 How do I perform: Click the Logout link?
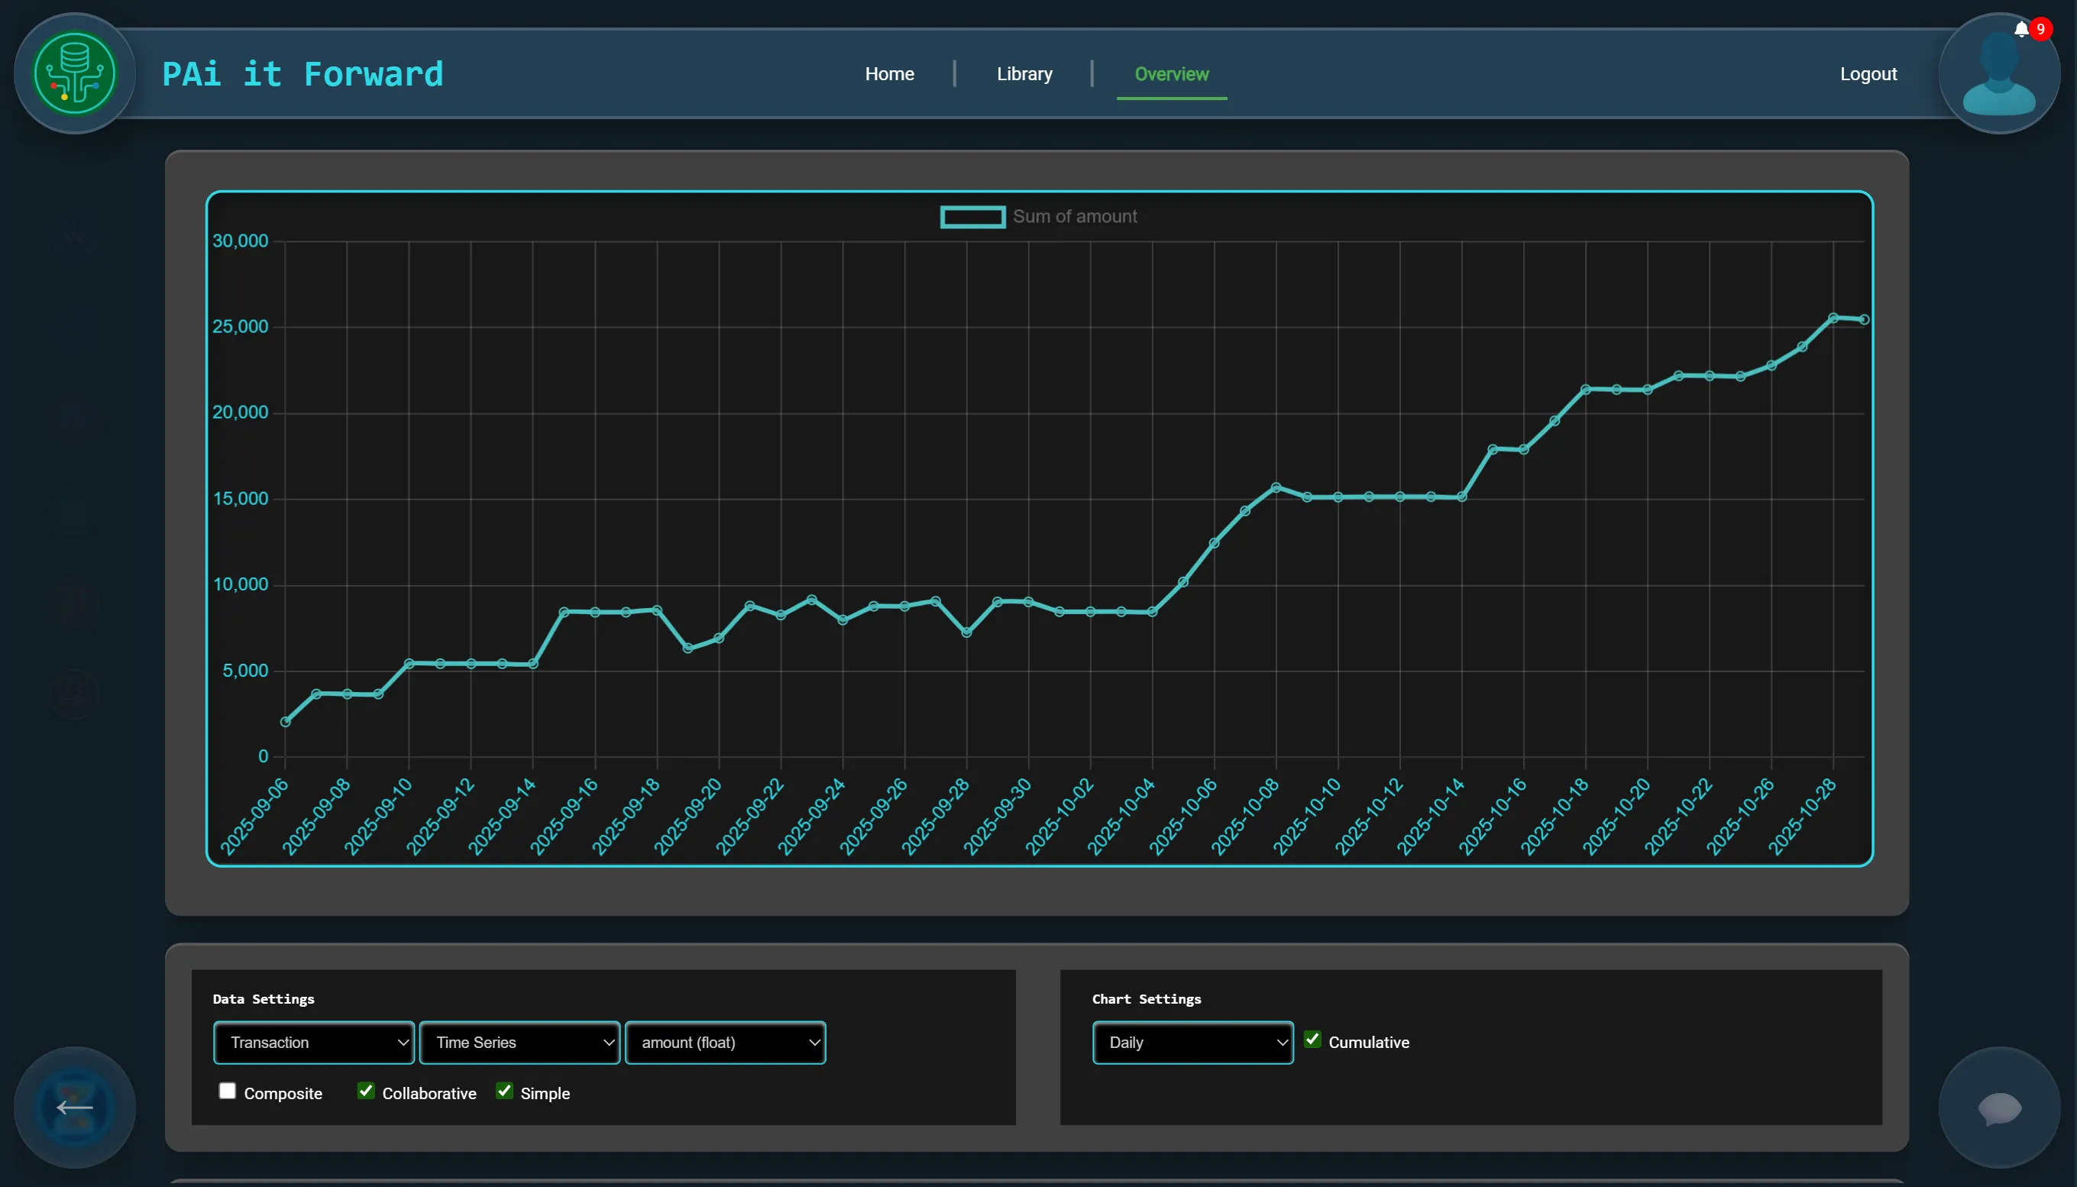point(1868,74)
